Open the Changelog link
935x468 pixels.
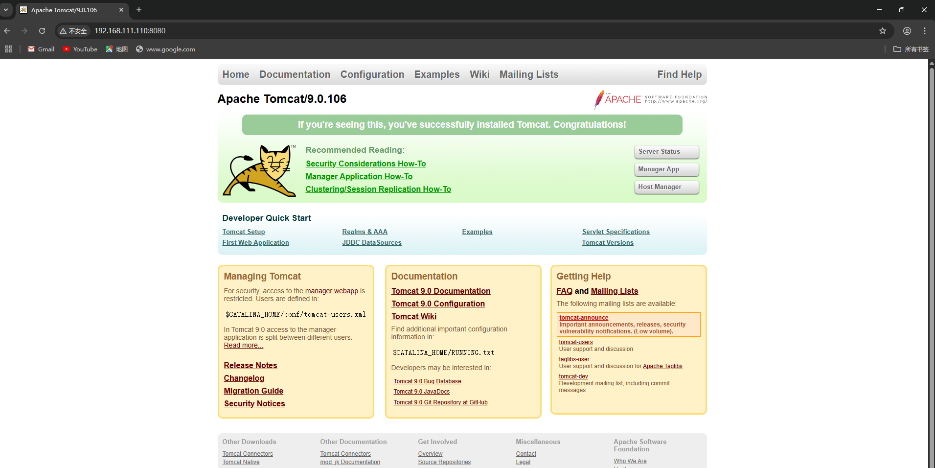244,378
